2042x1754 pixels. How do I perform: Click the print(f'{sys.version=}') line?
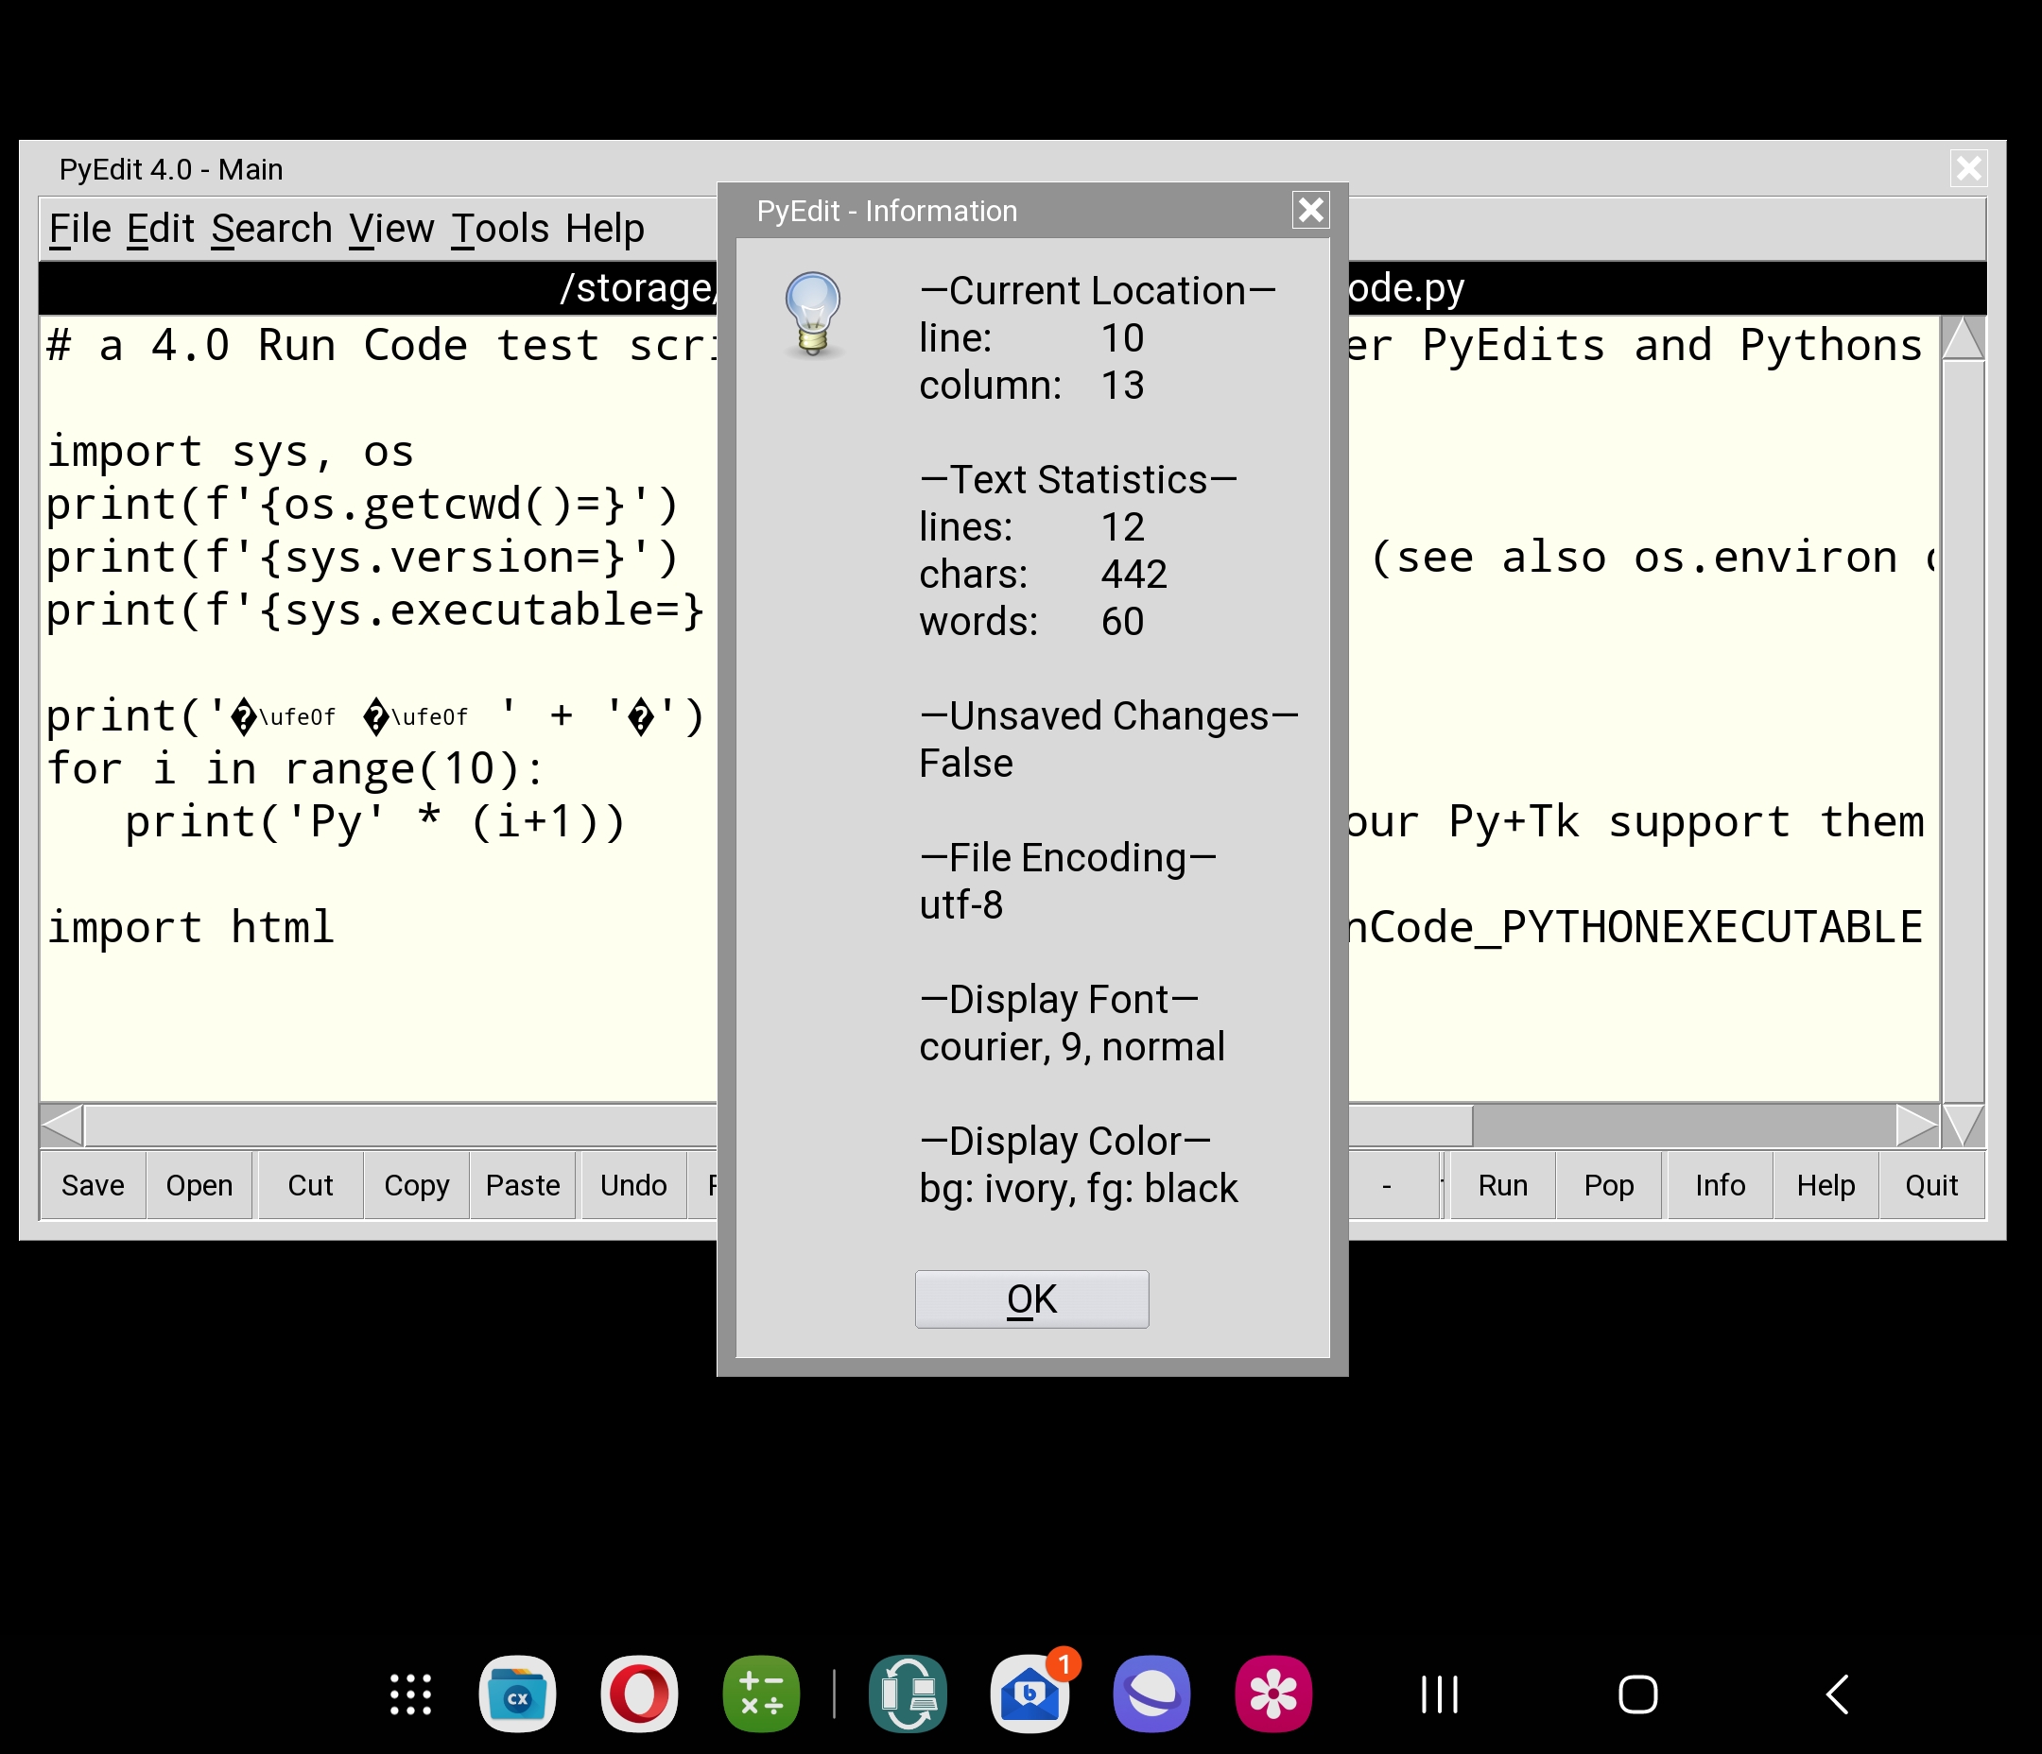coord(363,558)
